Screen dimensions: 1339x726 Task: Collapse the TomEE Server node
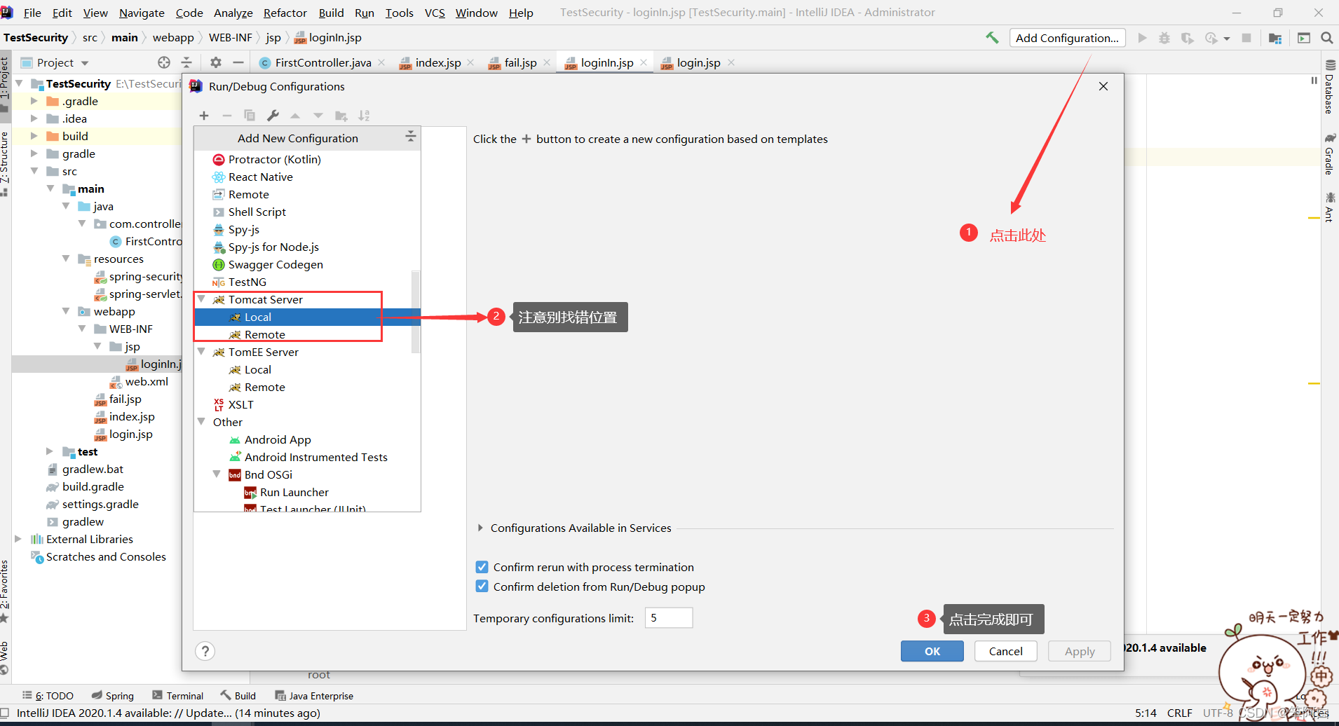[x=201, y=352]
